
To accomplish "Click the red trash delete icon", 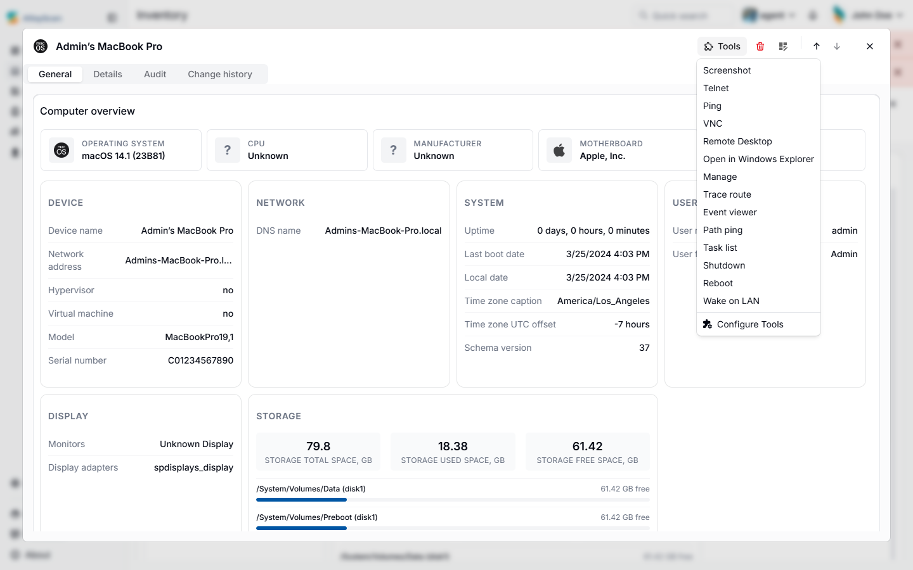I will click(x=760, y=46).
